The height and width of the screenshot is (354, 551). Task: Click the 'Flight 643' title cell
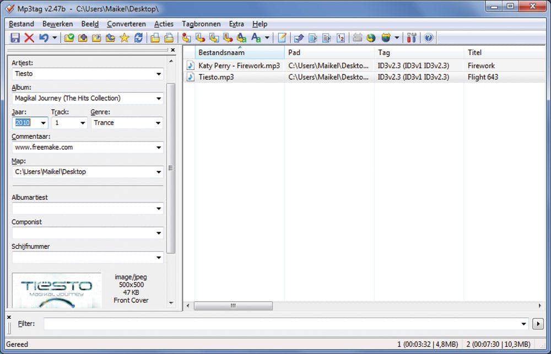click(x=483, y=77)
